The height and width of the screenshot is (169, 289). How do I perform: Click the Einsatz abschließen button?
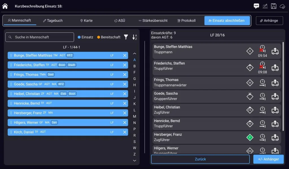227,21
